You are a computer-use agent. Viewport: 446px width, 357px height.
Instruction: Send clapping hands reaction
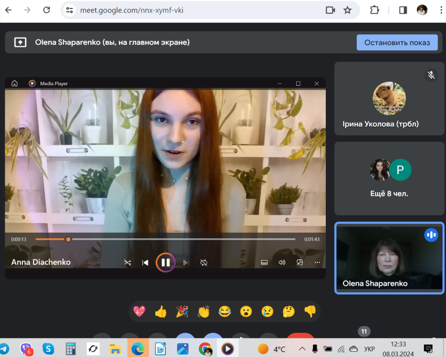tap(203, 311)
